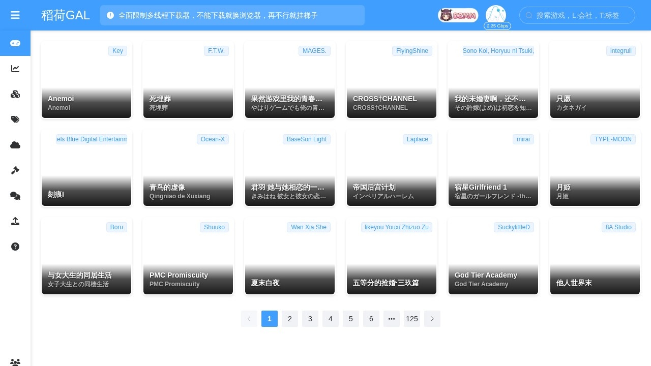The width and height of the screenshot is (651, 366).
Task: Open the 夏末白夜 game card
Action: coord(290,256)
